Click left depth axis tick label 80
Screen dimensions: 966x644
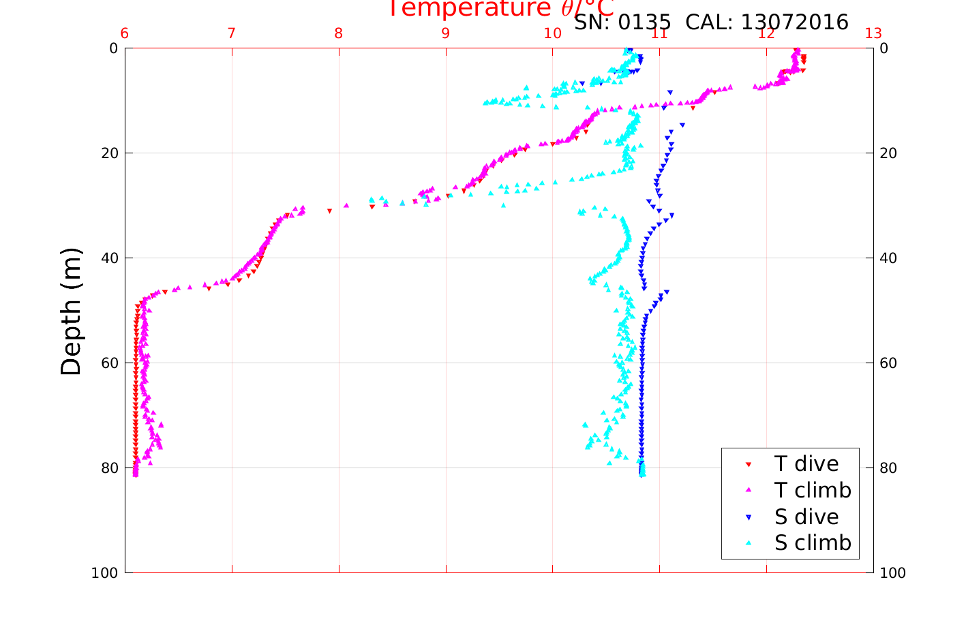(x=109, y=468)
